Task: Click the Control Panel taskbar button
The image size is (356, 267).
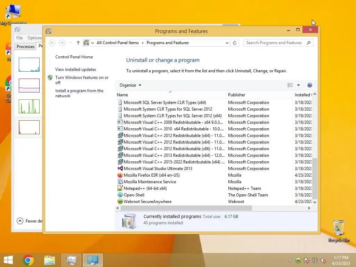Action: [92, 260]
